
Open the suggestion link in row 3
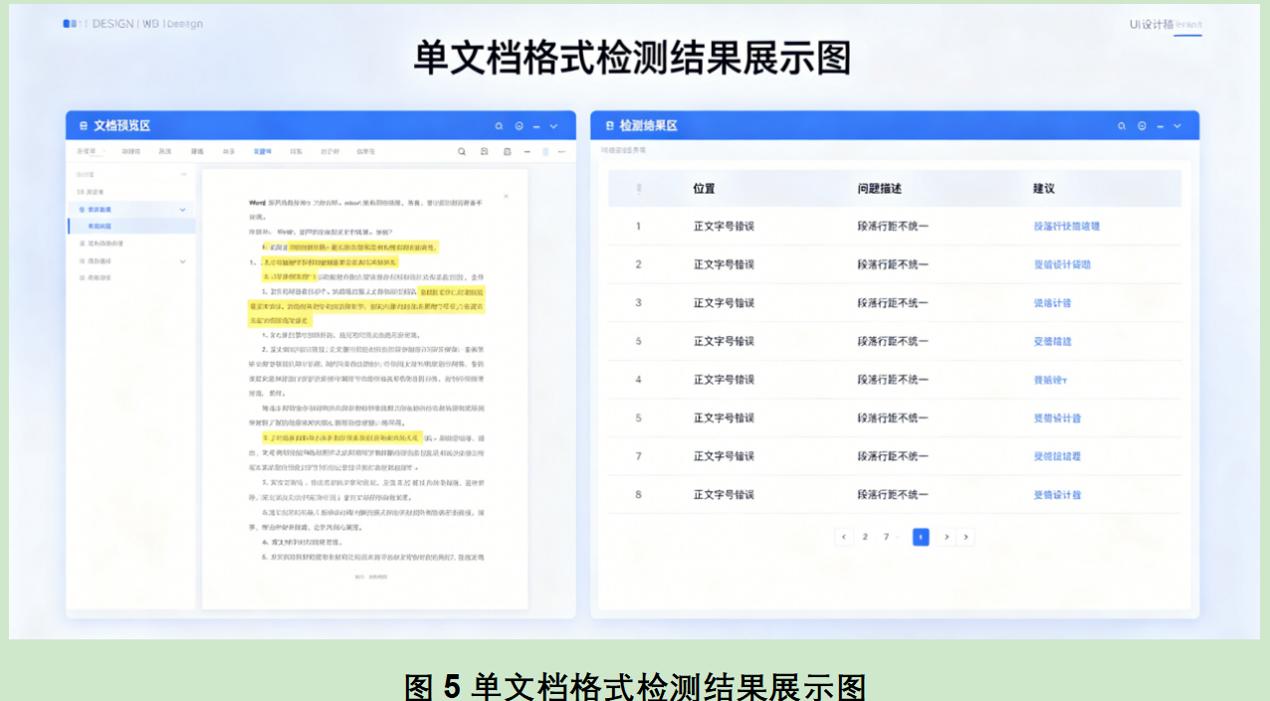pyautogui.click(x=1052, y=302)
